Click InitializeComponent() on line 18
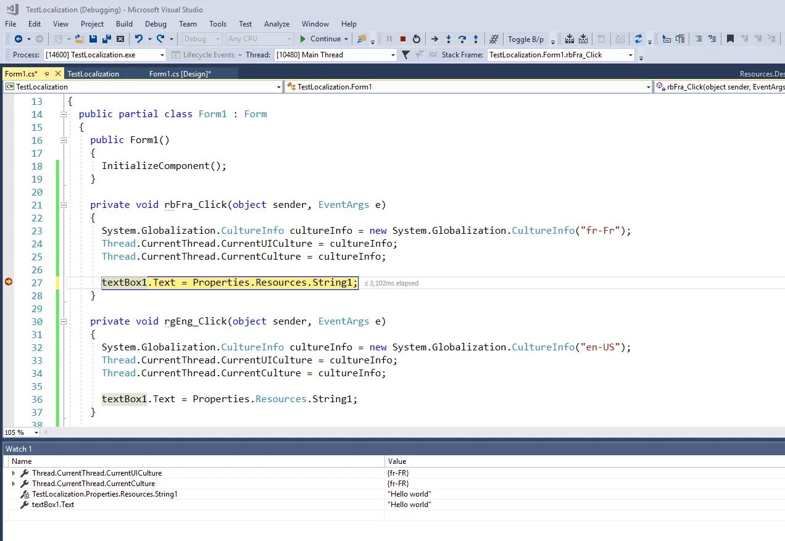Image resolution: width=785 pixels, height=541 pixels. tap(164, 166)
